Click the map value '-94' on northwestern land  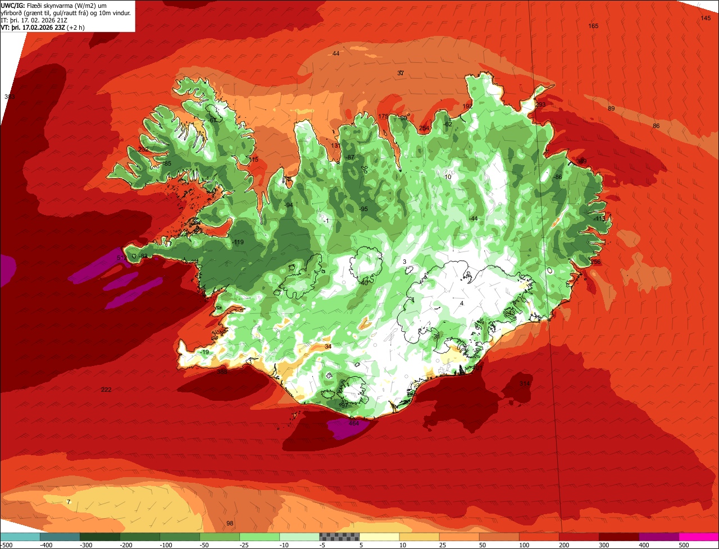[289, 205]
